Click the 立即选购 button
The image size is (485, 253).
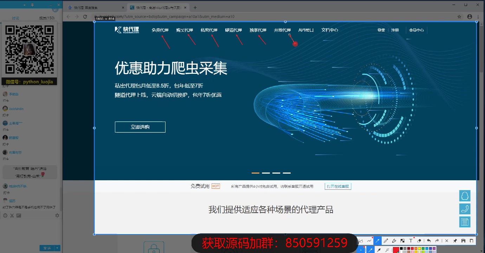140,127
